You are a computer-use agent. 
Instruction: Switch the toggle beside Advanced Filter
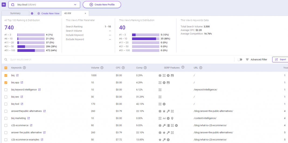click(240, 60)
